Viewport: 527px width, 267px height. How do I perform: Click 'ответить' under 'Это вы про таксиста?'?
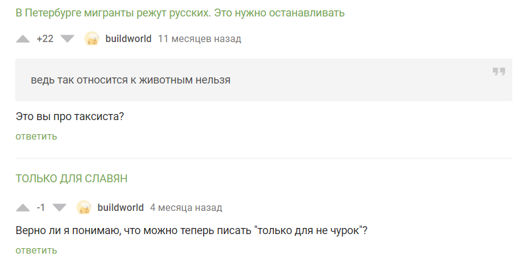click(x=37, y=137)
